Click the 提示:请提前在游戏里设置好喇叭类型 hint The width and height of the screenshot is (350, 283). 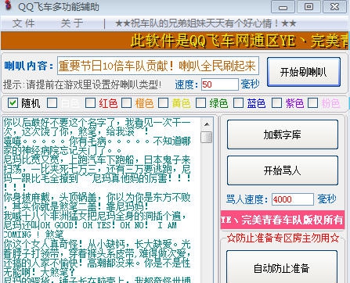tap(82, 84)
